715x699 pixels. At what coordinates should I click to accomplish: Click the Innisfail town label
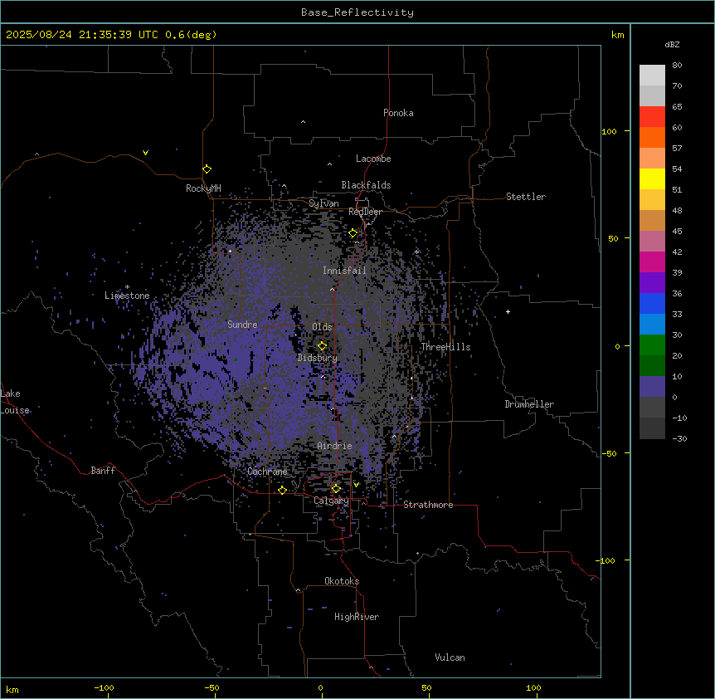(344, 271)
